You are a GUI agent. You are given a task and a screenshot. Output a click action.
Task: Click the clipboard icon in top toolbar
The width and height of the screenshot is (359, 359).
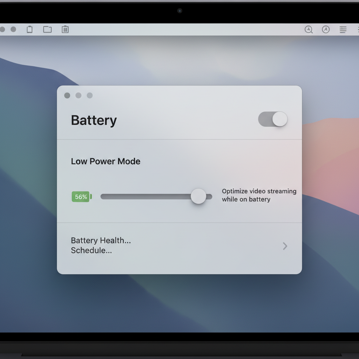click(x=30, y=29)
